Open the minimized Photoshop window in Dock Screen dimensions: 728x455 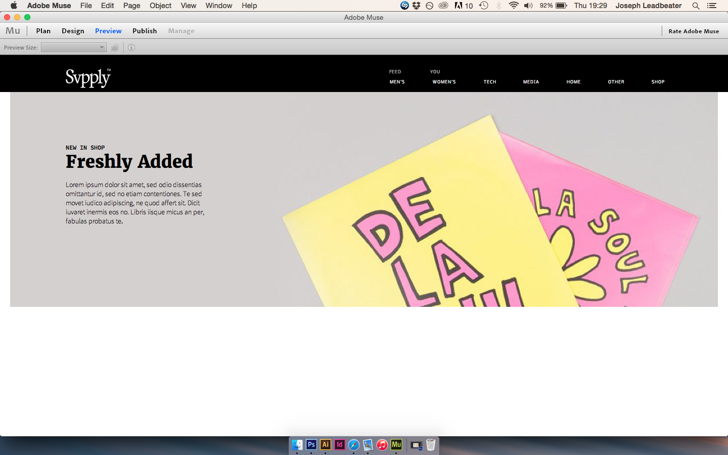pos(416,445)
